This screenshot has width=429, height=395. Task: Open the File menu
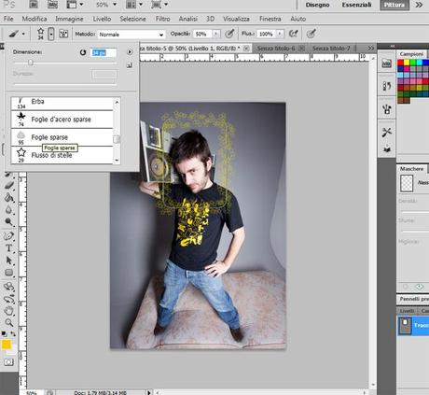coord(8,19)
